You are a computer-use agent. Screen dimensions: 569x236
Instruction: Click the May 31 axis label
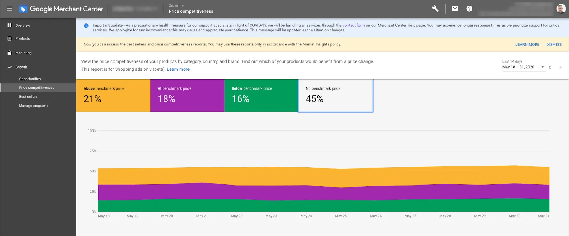(543, 216)
